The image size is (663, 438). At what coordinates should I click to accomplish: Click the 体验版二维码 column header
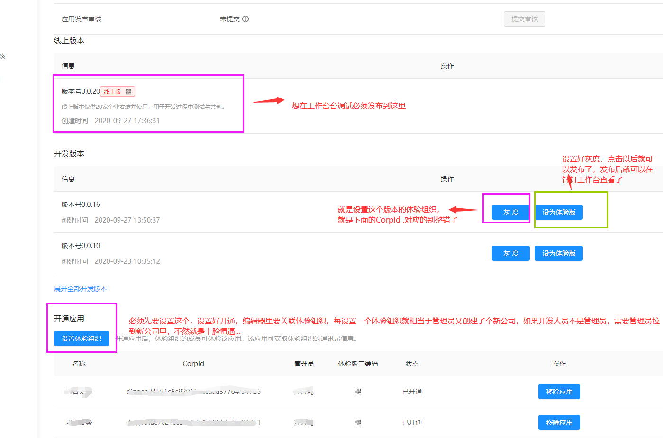point(358,364)
